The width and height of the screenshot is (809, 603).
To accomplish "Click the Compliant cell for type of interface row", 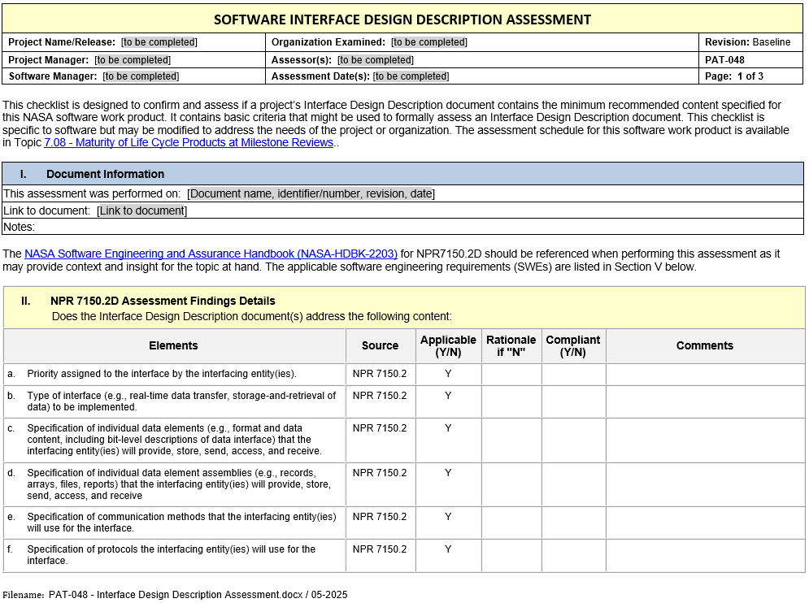I will 573,401.
